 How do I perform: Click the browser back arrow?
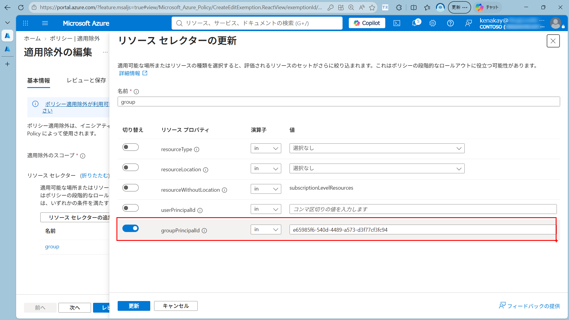click(7, 7)
